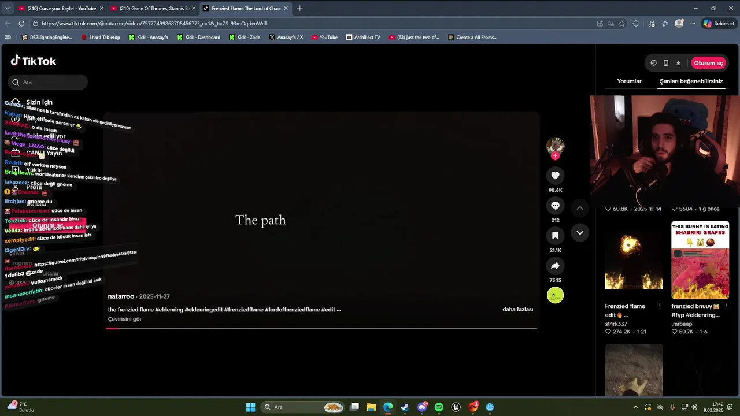Viewport: 740px width, 416px height.
Task: Open the spinning music disc icon
Action: click(x=555, y=295)
